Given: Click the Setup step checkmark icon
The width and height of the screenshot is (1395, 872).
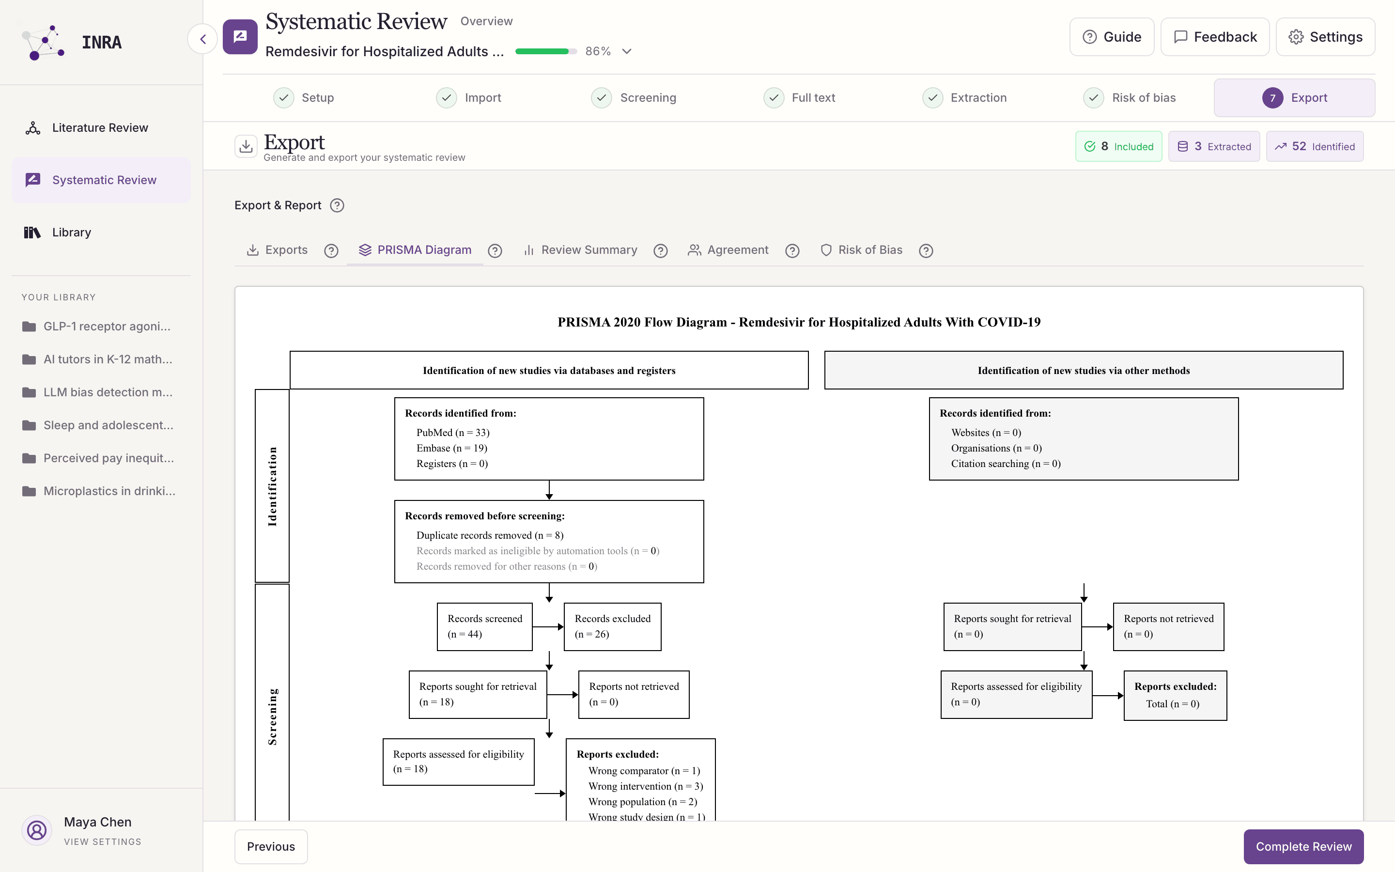Looking at the screenshot, I should point(284,97).
